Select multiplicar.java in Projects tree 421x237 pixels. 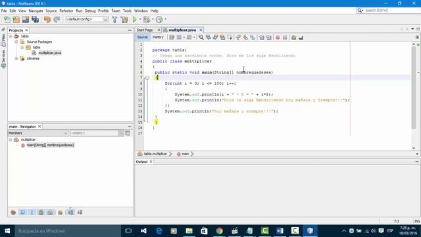coord(50,53)
